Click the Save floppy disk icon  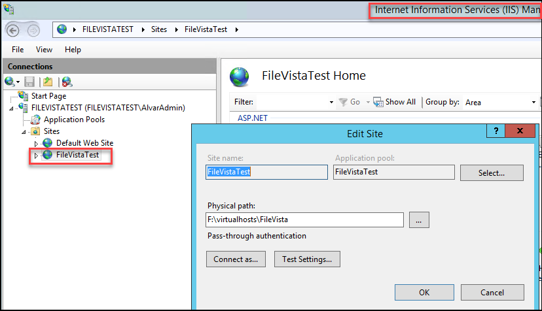tap(29, 82)
